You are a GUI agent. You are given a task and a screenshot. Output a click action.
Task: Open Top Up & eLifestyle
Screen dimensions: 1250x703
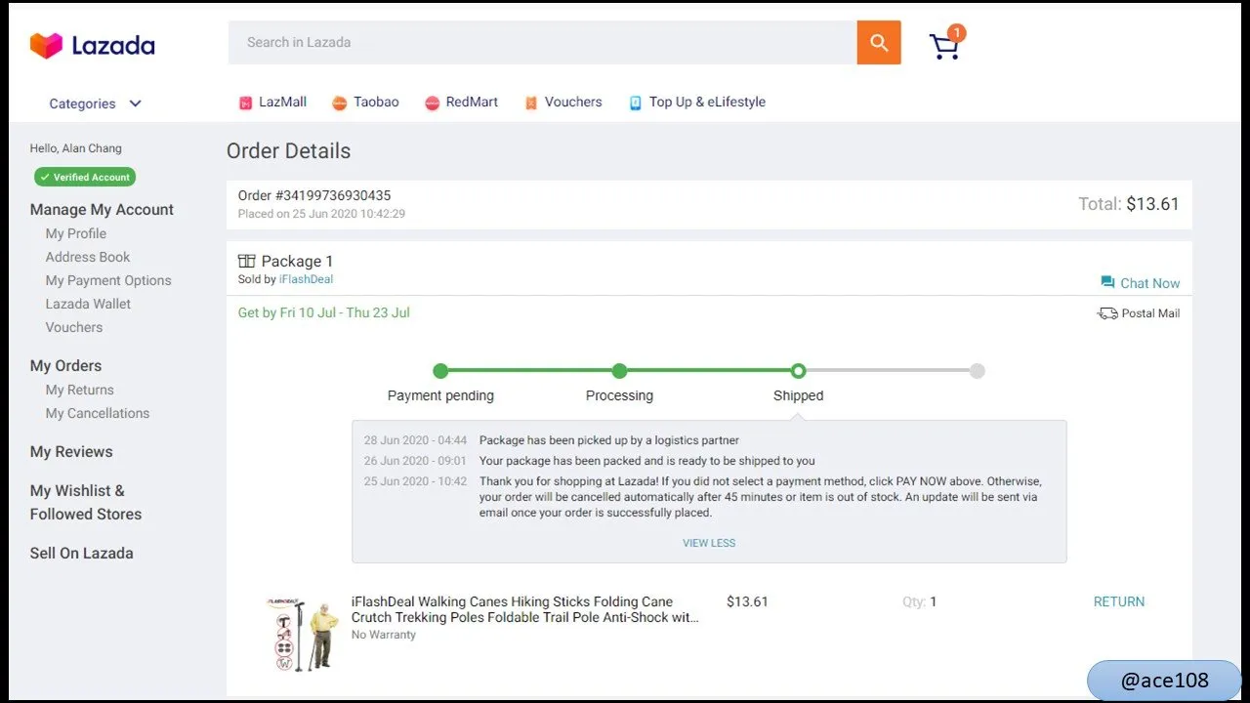[x=707, y=102]
